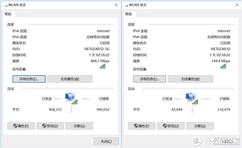Click 媒体状态 已启用 value in left window

[x=104, y=43]
